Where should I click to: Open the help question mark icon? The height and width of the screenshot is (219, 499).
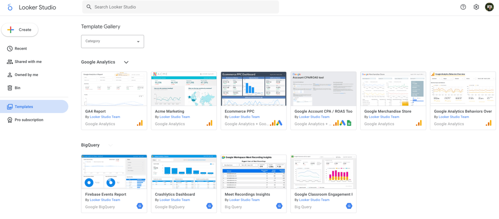tap(463, 7)
